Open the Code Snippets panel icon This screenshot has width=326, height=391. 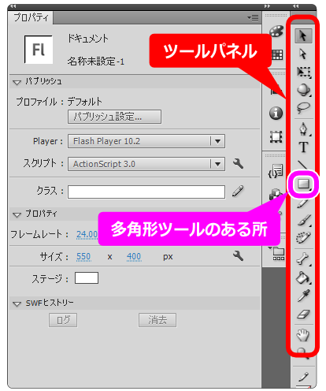[276, 171]
